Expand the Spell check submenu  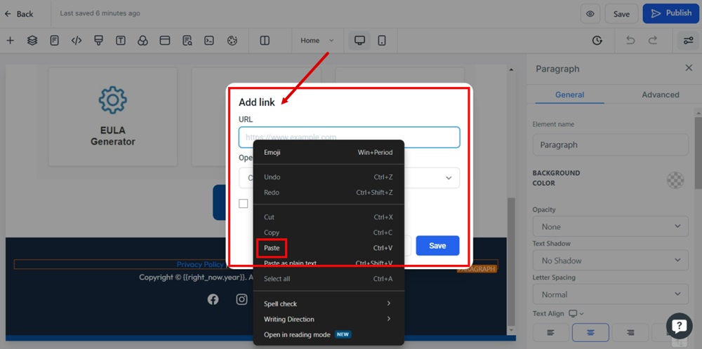329,304
